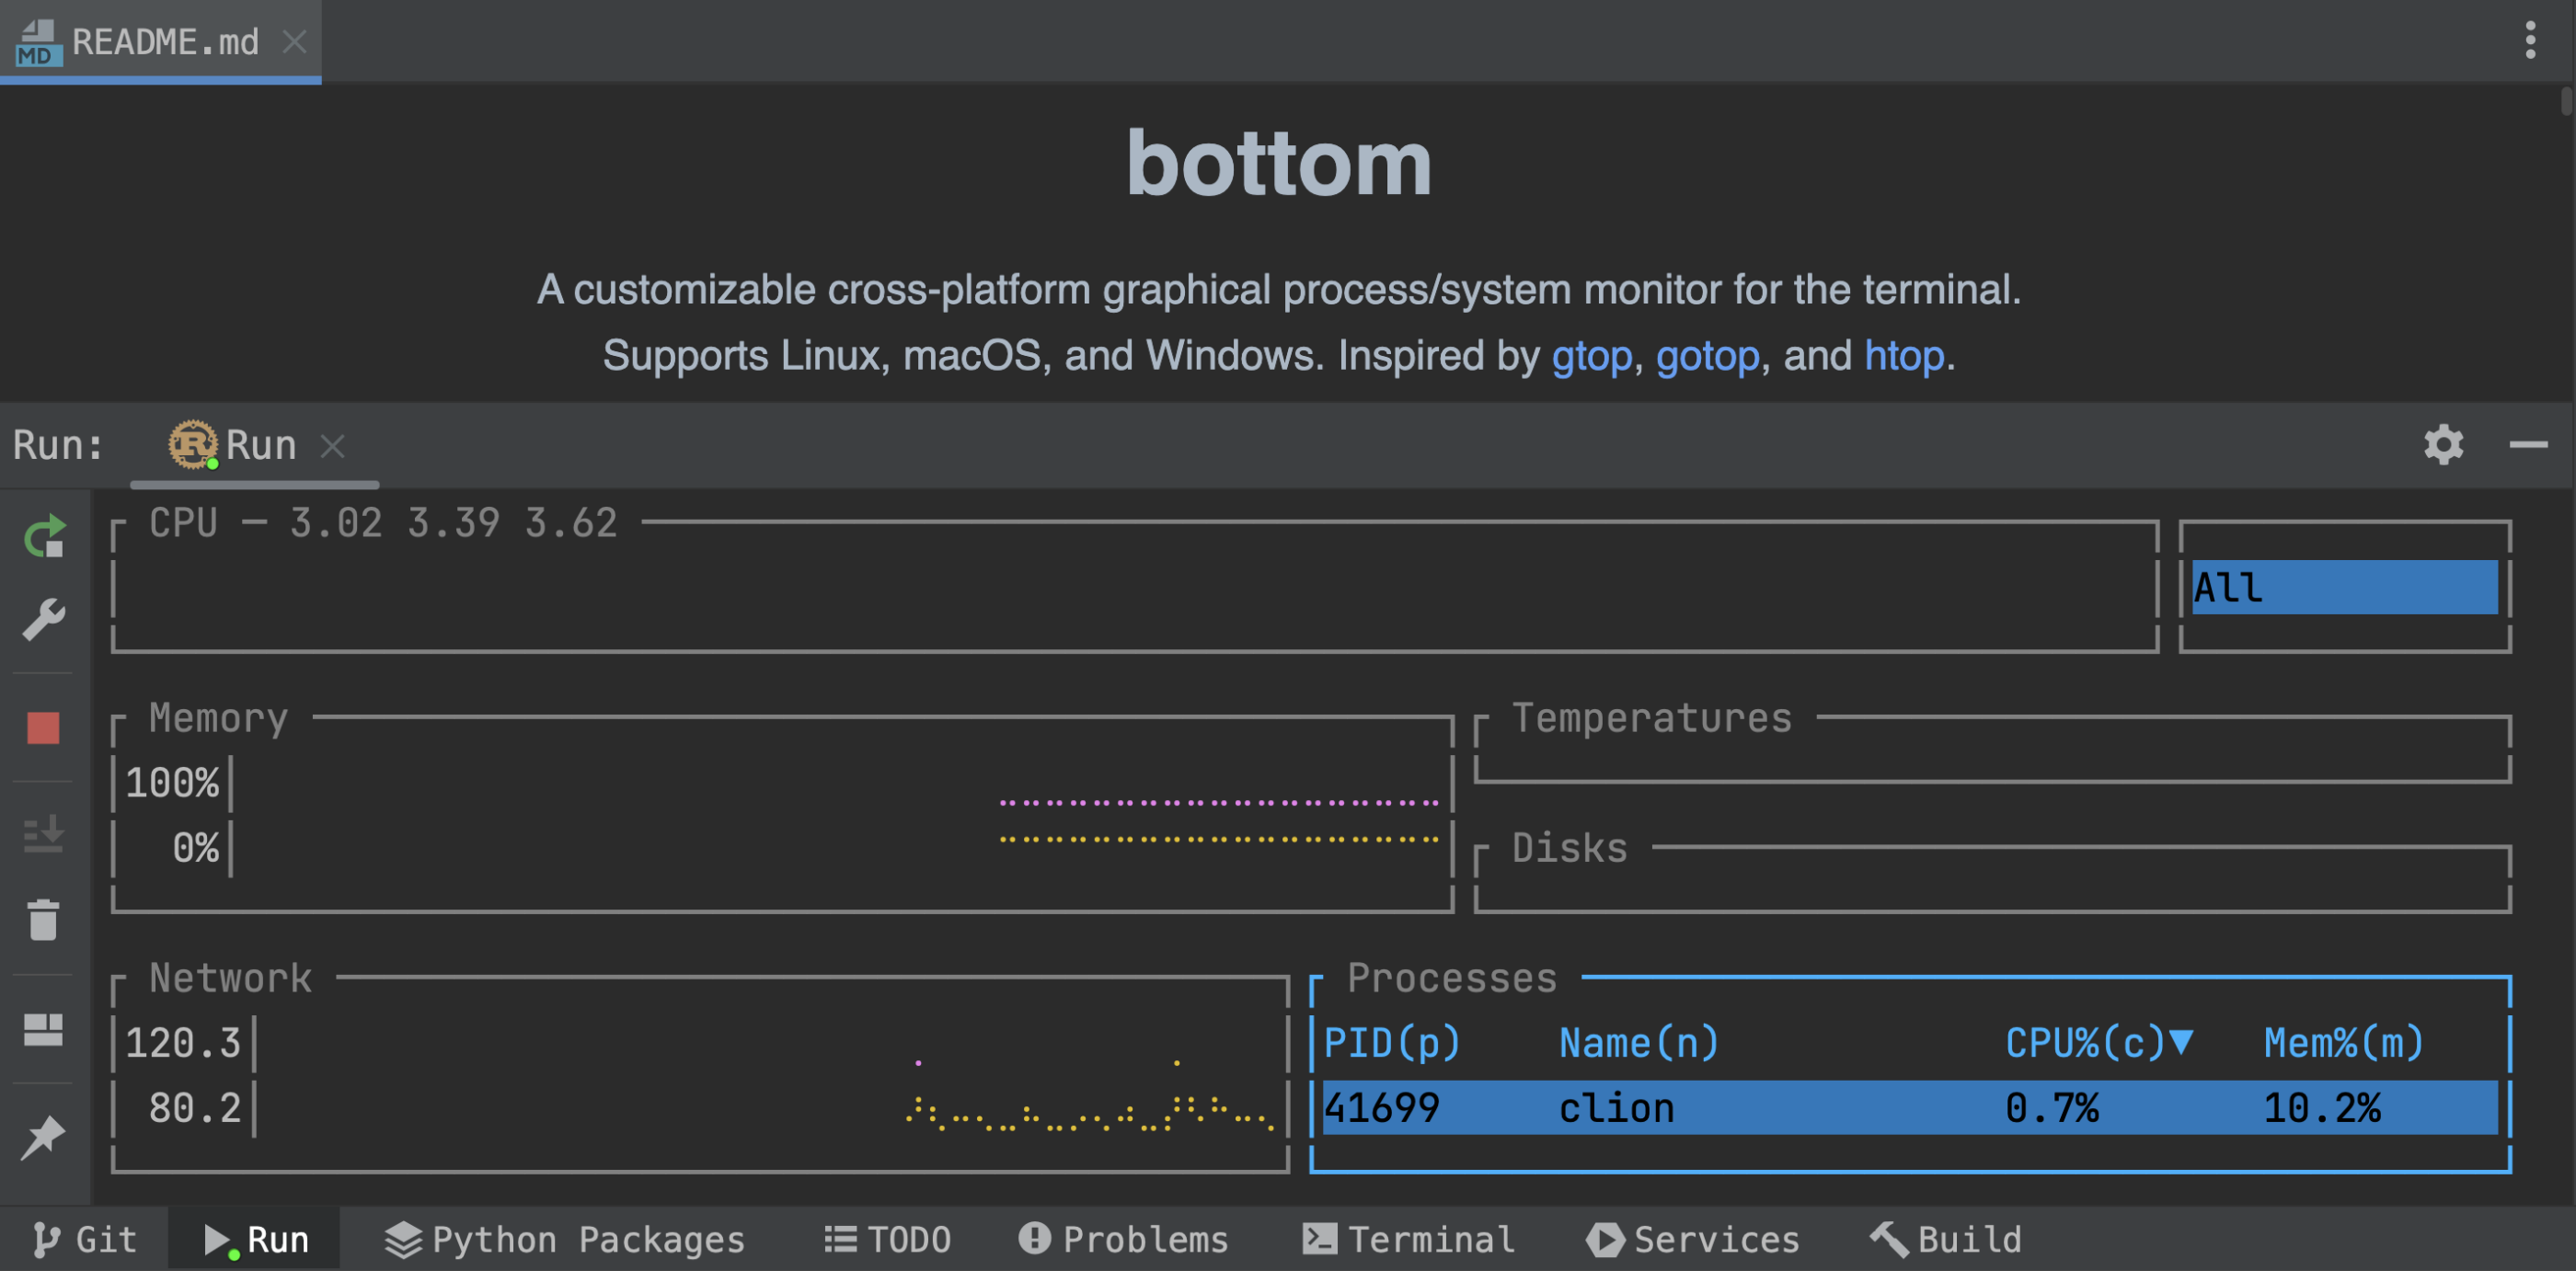Viewport: 2576px width, 1271px height.
Task: Follow the gotop link
Action: [1707, 356]
